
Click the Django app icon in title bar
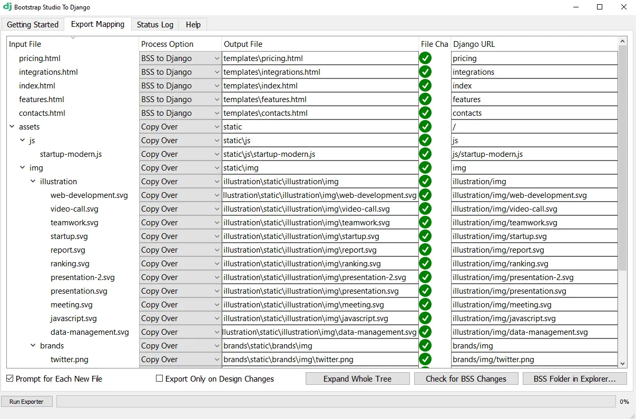[x=7, y=7]
